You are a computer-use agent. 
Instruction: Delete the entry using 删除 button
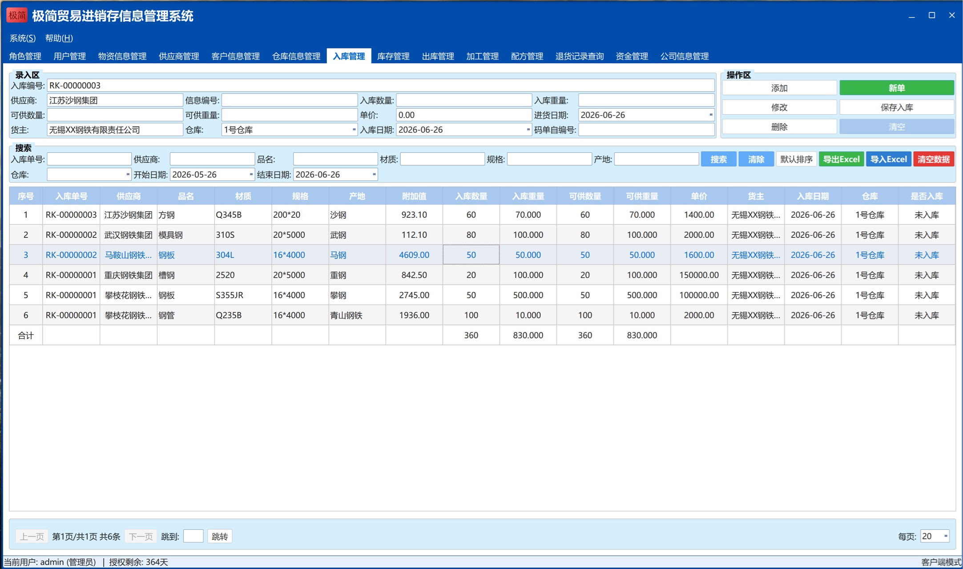(779, 127)
